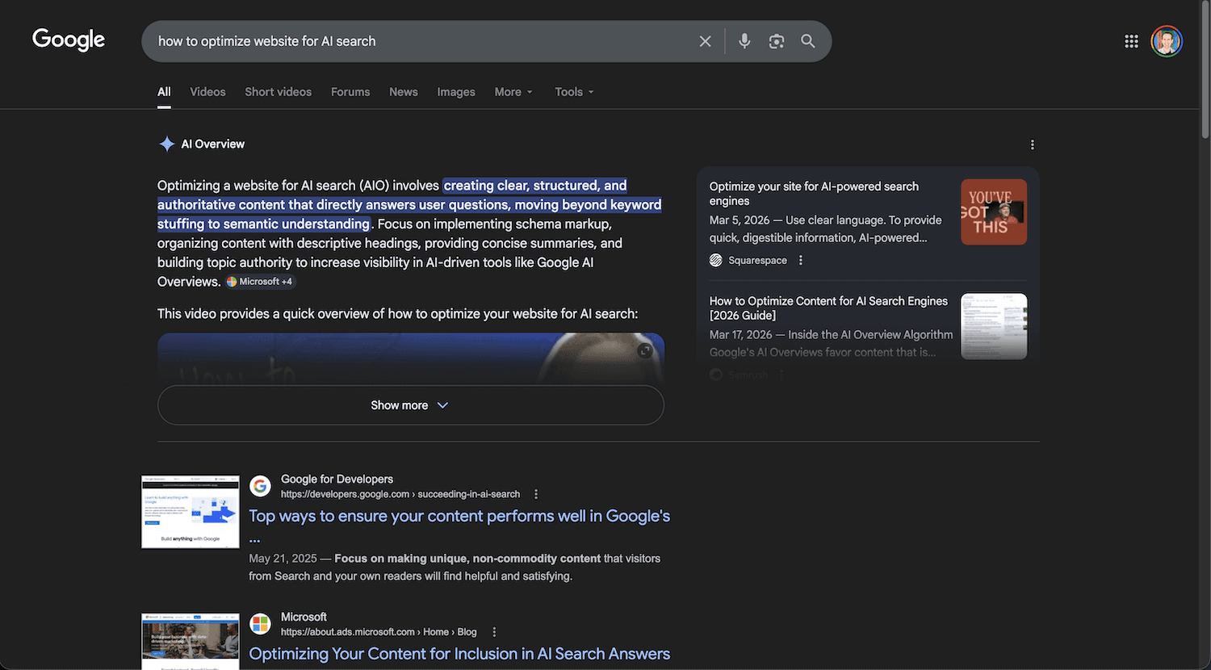
Task: Switch to the Videos tab
Action: click(x=207, y=92)
